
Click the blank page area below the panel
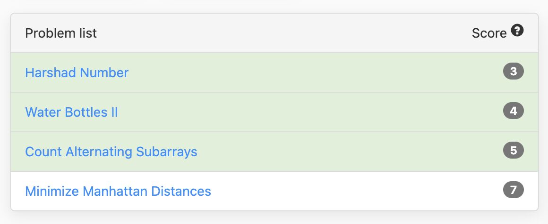pos(274,218)
